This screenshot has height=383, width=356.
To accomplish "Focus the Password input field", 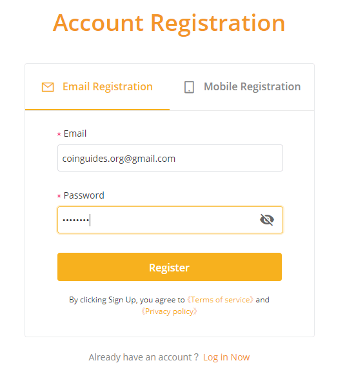I will (170, 220).
